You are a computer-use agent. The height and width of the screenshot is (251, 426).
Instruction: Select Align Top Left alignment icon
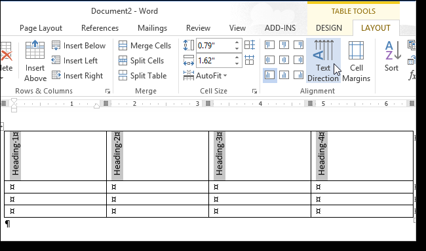(269, 45)
